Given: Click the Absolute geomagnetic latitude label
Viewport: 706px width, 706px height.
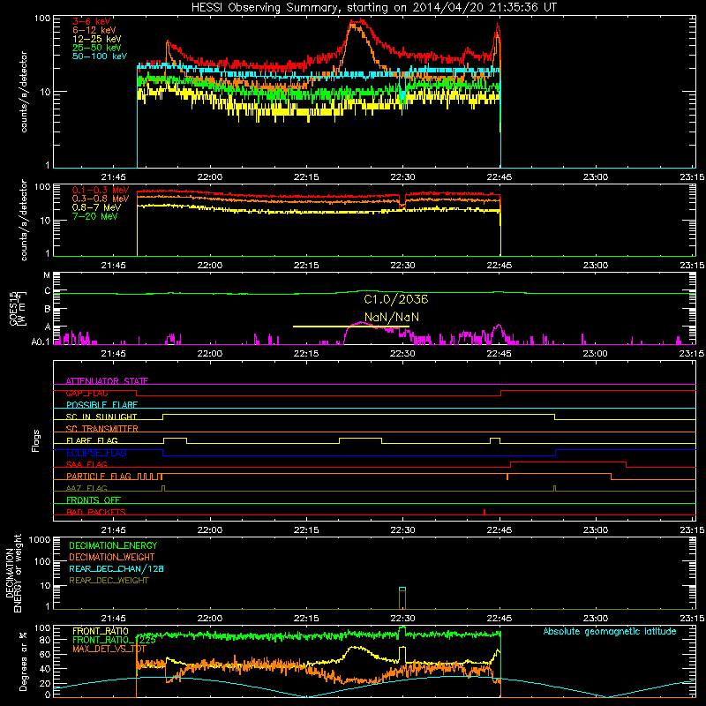Looking at the screenshot, I should 610,632.
